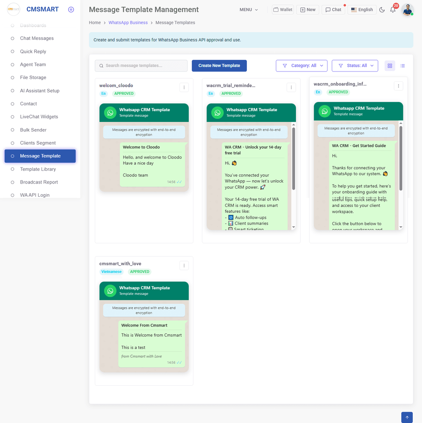Expand the Category: All filter dropdown

coord(301,66)
